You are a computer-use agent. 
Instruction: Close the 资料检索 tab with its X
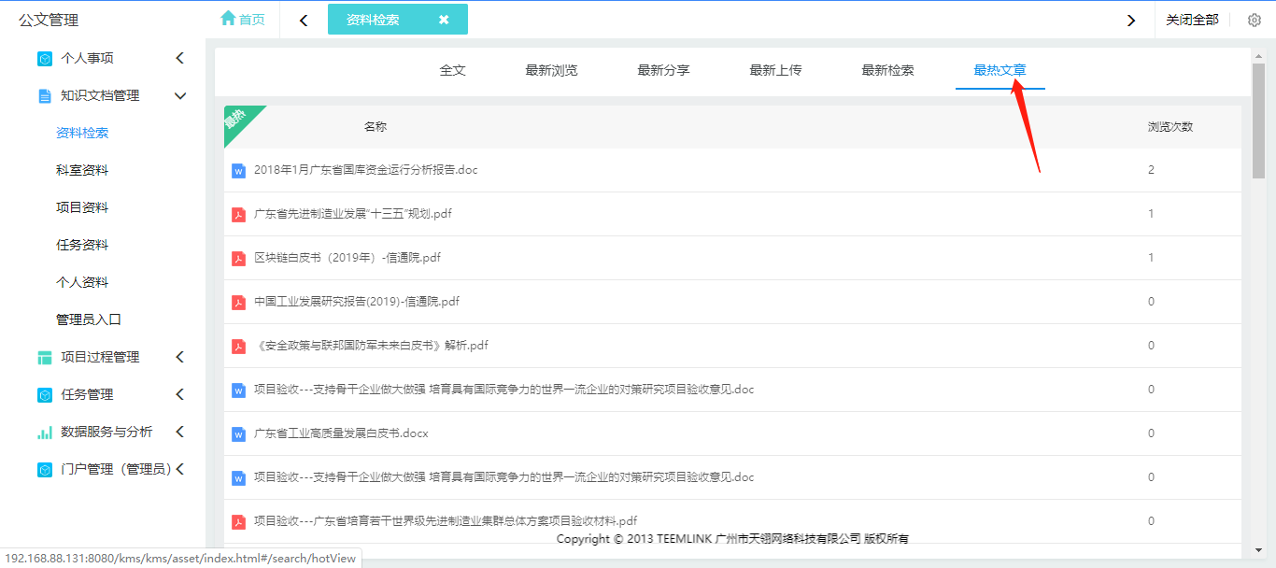pyautogui.click(x=444, y=19)
